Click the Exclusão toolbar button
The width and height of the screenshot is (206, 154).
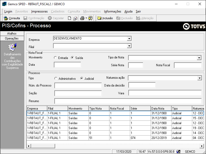point(124,18)
